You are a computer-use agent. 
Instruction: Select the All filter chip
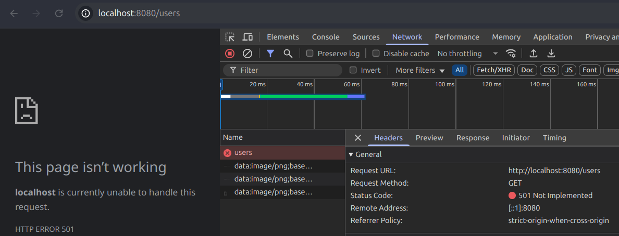pyautogui.click(x=460, y=70)
